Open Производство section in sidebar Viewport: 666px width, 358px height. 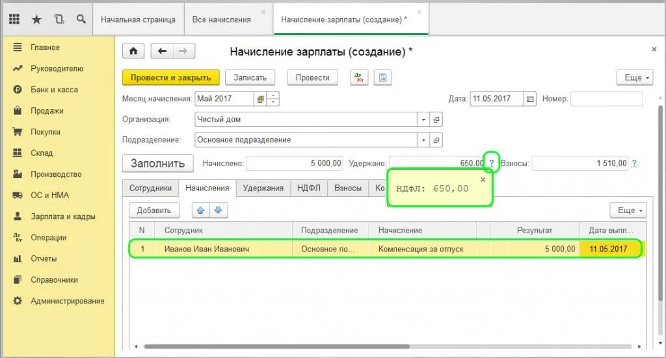tap(57, 174)
